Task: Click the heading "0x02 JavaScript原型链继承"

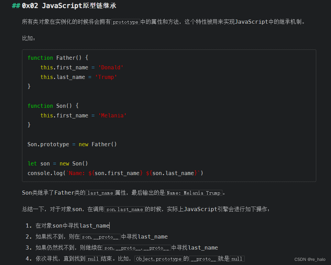Action: [x=64, y=5]
